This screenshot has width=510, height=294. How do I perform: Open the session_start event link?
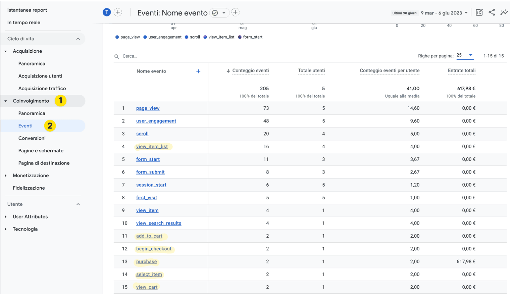coord(151,185)
